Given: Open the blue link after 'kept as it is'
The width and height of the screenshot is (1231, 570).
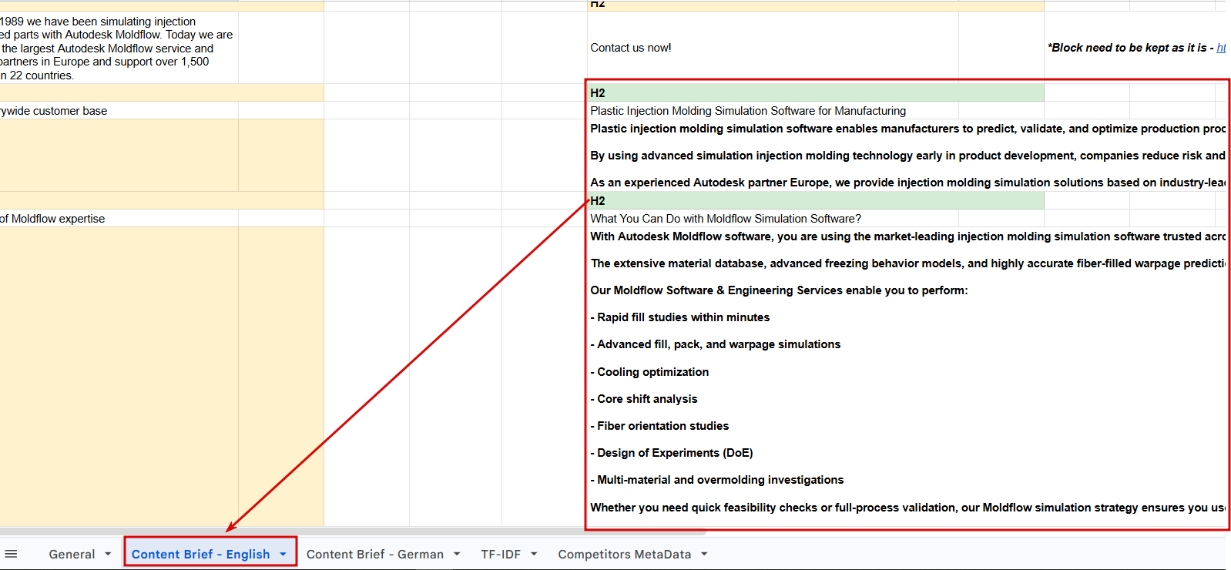Looking at the screenshot, I should coord(1221,48).
